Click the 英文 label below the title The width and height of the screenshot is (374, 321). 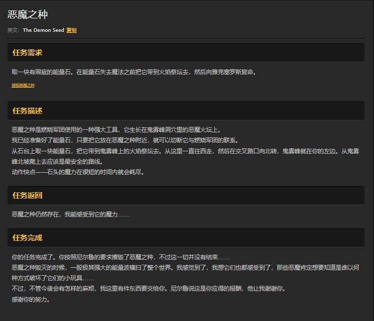[13, 30]
